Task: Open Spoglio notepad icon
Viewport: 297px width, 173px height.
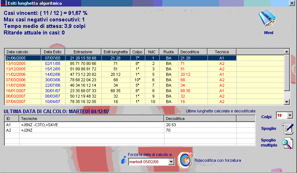Action: (x=287, y=128)
